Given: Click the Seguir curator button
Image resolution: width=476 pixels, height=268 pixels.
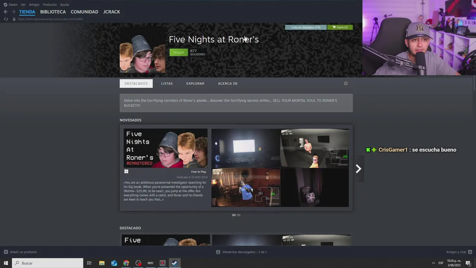Looking at the screenshot, I should pos(178,52).
